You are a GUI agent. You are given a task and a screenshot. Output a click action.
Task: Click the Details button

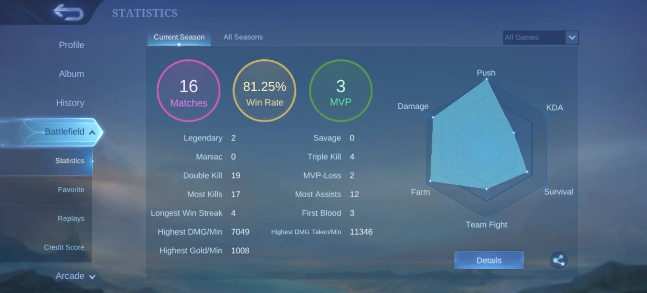pos(489,260)
